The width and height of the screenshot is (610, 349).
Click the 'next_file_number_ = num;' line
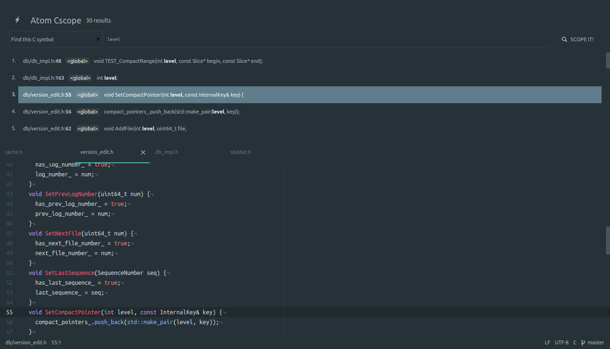coord(75,253)
